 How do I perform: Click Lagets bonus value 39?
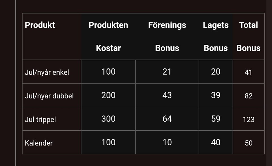(x=216, y=95)
